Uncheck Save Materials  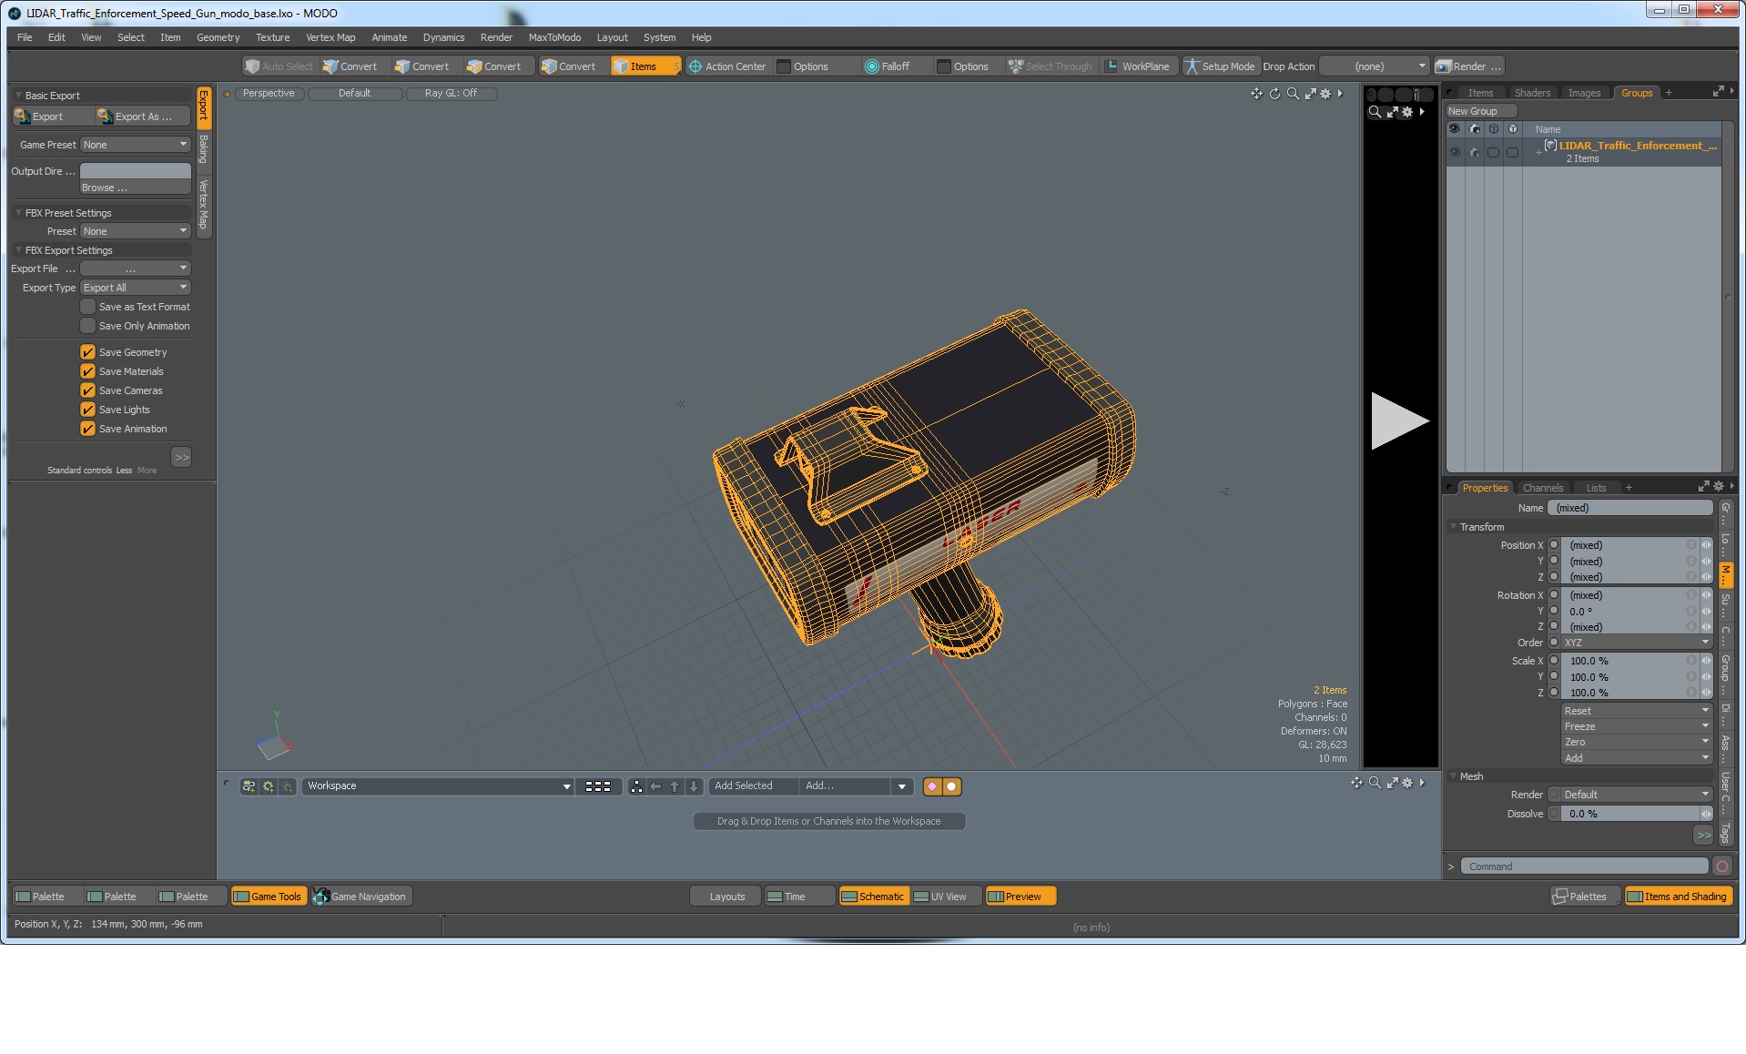click(87, 371)
